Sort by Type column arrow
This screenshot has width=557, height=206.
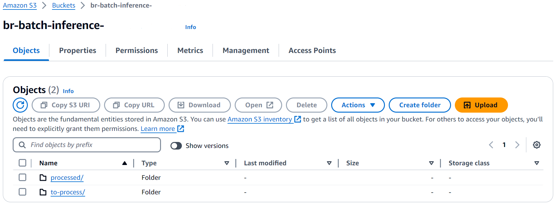coord(227,163)
